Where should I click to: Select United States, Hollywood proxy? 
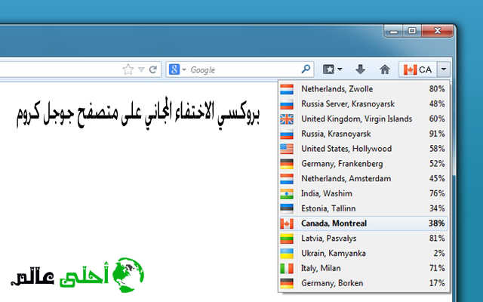[364, 149]
